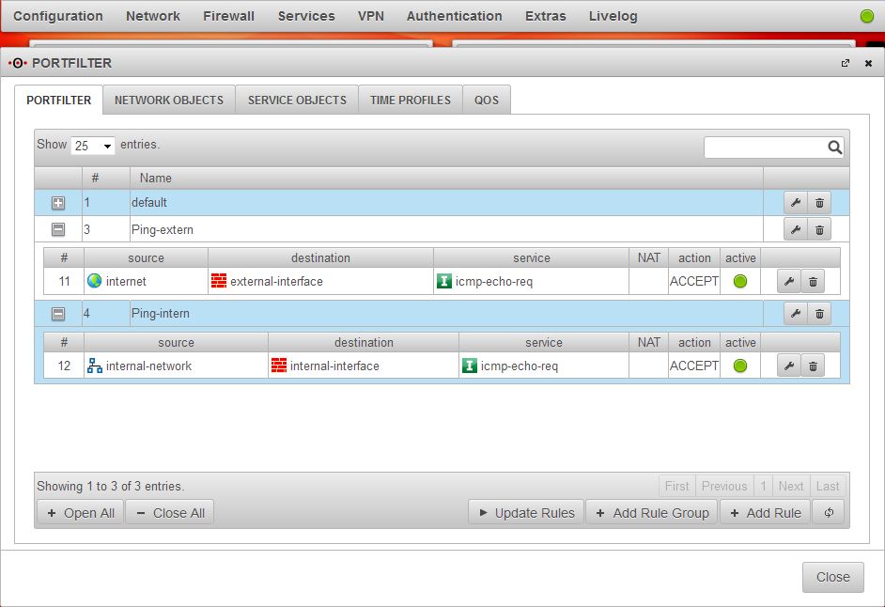Open the Firewall menu

coord(228,16)
